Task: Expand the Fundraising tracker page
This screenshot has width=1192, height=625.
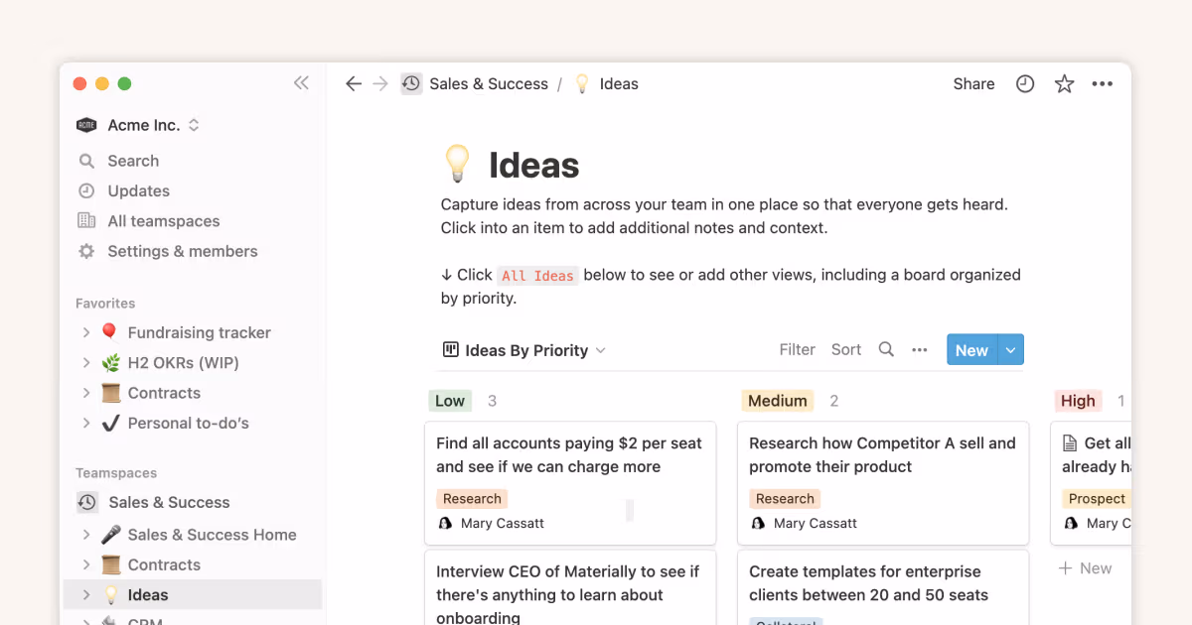Action: (x=86, y=332)
